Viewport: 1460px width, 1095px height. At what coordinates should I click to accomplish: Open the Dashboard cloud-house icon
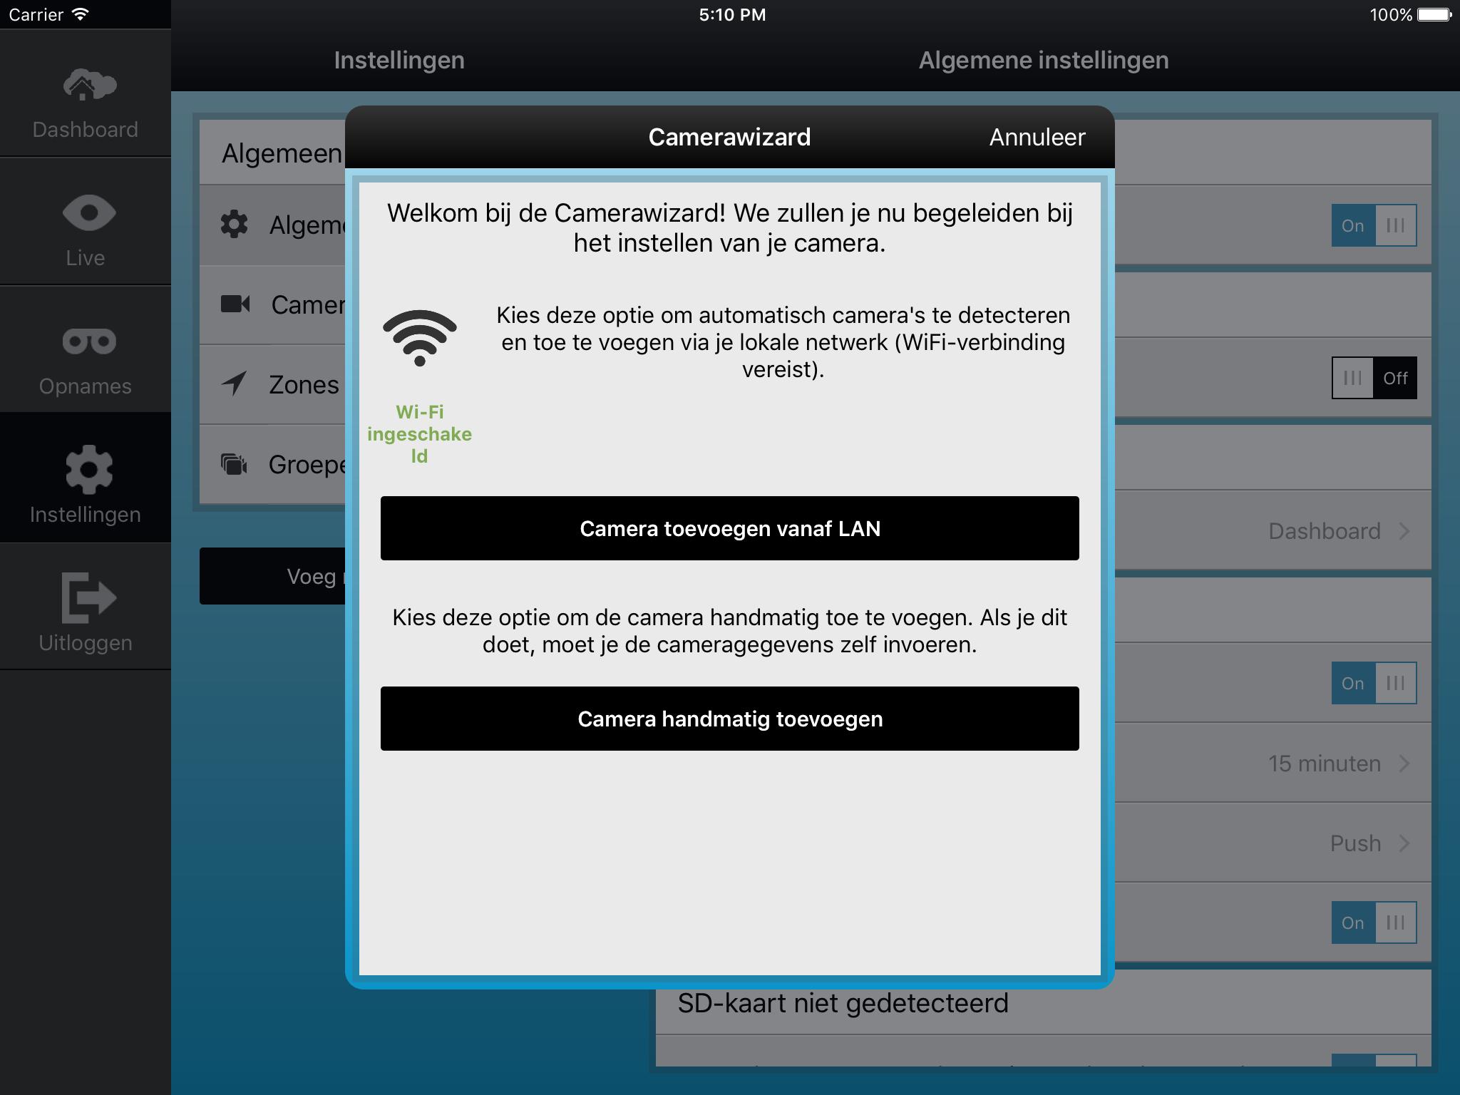pyautogui.click(x=89, y=85)
